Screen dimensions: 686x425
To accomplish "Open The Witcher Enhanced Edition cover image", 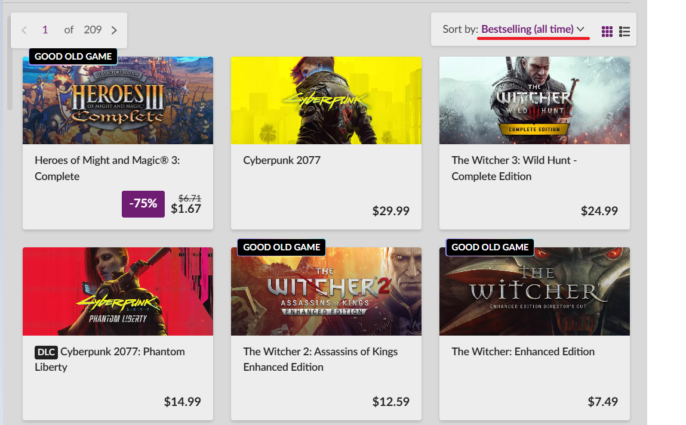I will tap(534, 291).
